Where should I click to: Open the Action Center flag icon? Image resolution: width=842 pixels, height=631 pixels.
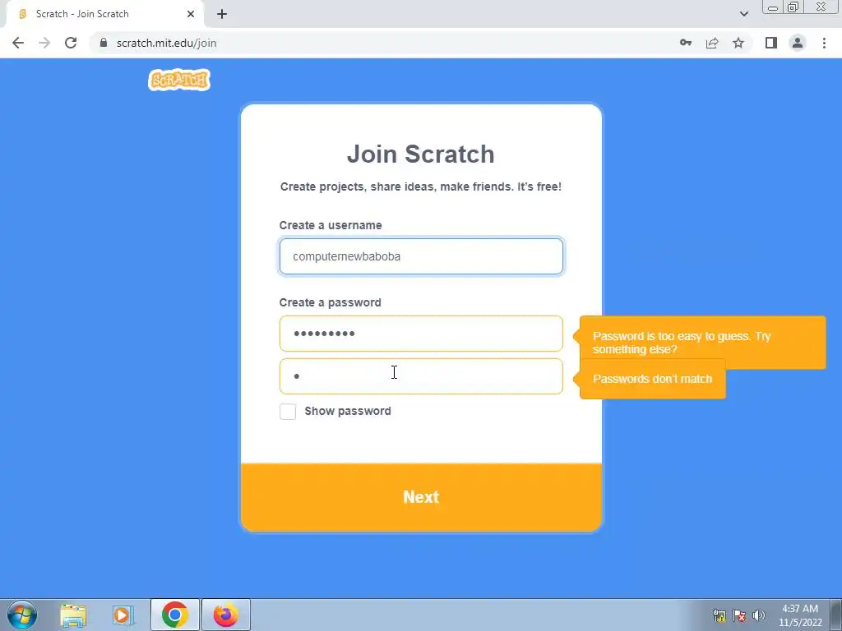[x=739, y=615]
